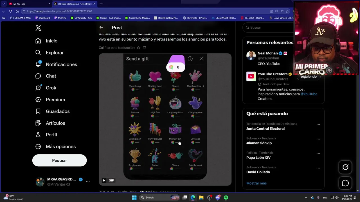Open Chat from the sidebar
Viewport: 360px width, 202px height.
46,76
